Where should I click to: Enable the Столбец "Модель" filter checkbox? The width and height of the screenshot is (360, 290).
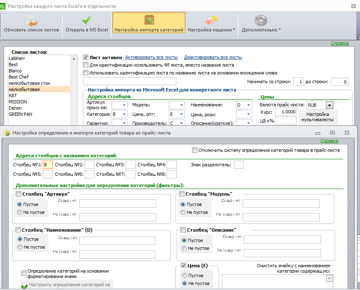182,194
